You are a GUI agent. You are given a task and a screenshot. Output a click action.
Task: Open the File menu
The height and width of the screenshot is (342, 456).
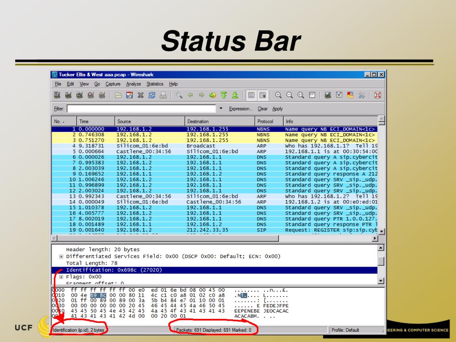pyautogui.click(x=58, y=84)
